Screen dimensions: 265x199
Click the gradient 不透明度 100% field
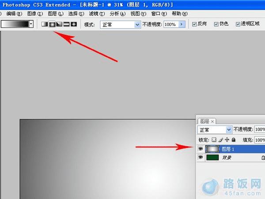pyautogui.click(x=171, y=24)
